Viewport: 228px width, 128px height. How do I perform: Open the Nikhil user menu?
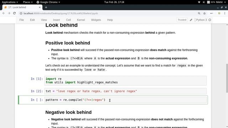pyautogui.click(x=221, y=2)
